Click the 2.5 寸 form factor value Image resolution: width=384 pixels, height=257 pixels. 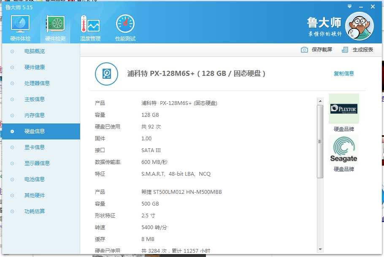[148, 216]
